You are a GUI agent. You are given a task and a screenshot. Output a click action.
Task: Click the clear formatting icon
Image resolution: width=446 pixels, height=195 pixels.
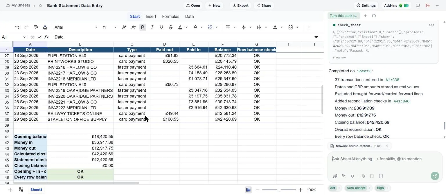45,27
